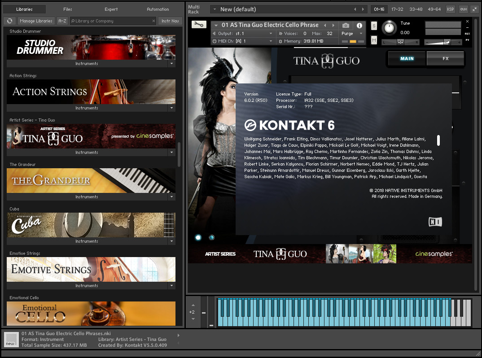
Task: Click Cuba Instruments bar
Action: (x=88, y=241)
